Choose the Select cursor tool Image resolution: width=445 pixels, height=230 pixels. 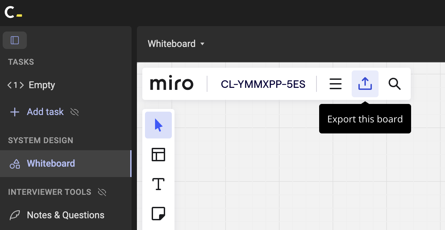click(x=158, y=125)
